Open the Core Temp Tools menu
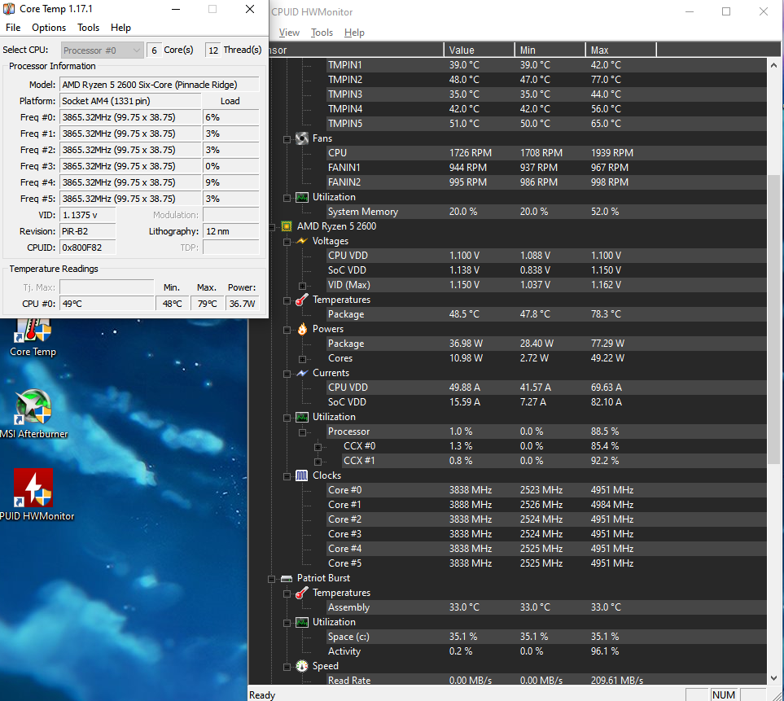 [x=88, y=28]
